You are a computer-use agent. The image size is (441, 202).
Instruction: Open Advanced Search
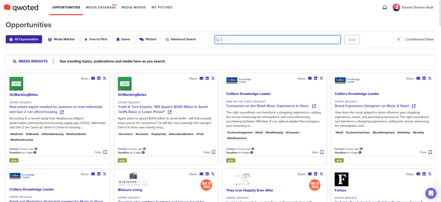(181, 39)
